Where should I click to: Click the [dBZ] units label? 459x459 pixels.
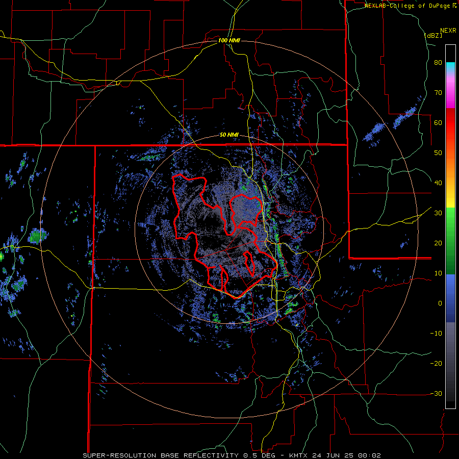[433, 35]
